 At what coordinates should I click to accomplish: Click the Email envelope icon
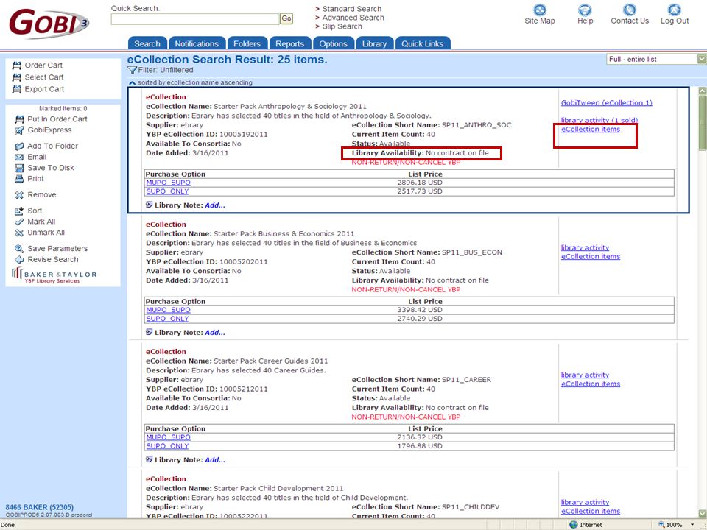coord(19,158)
